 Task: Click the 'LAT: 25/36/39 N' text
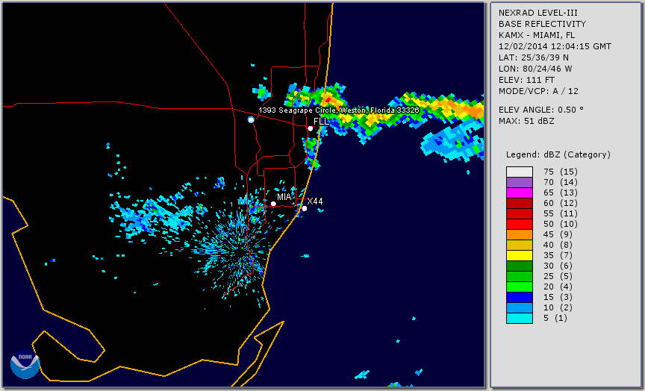(x=534, y=57)
